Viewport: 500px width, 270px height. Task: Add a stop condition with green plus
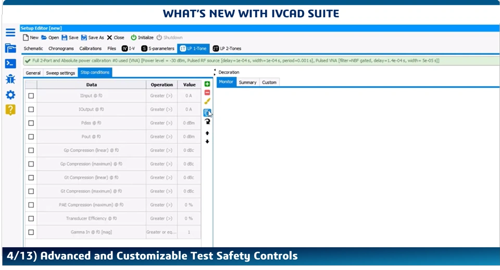[207, 84]
